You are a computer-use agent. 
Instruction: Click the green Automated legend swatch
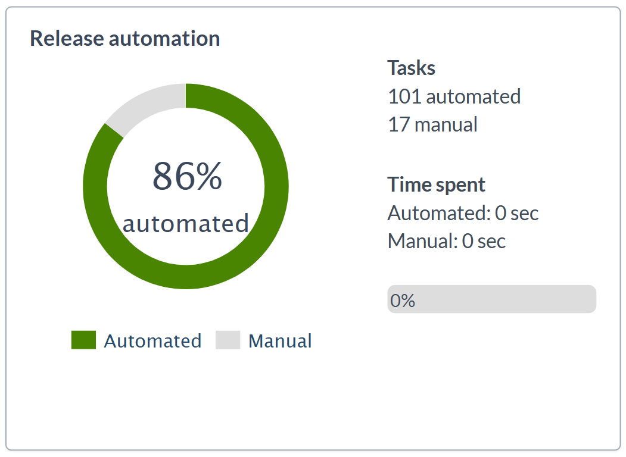[x=83, y=340]
